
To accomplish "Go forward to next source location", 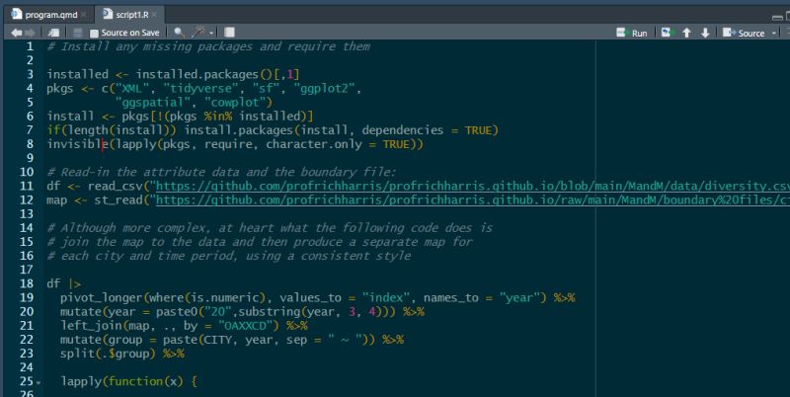I will click(30, 33).
